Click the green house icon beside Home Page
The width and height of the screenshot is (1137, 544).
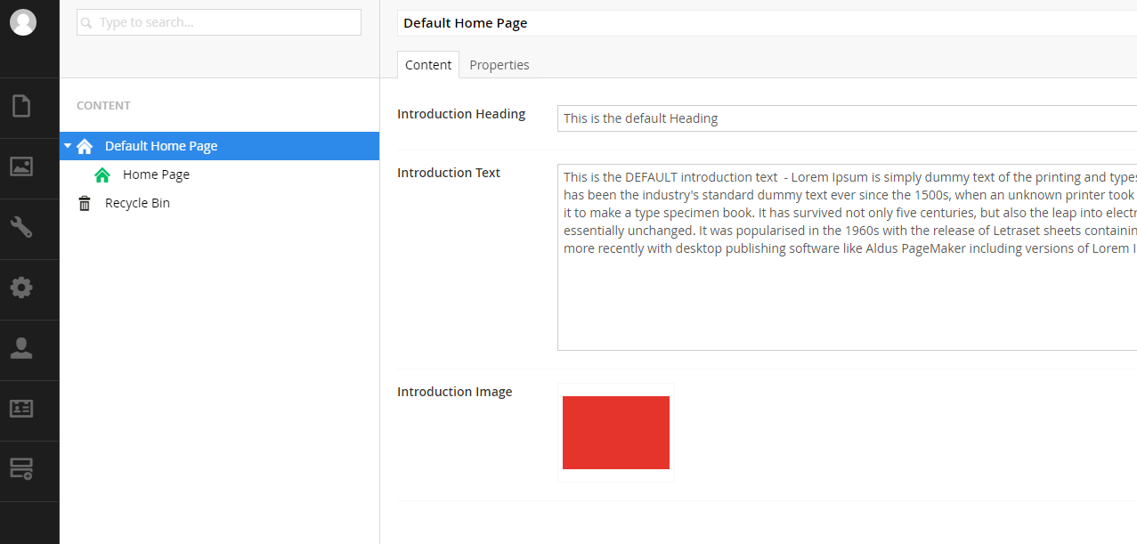click(102, 175)
